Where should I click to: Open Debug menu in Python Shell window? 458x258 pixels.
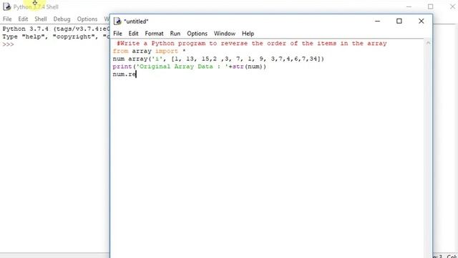coord(62,19)
